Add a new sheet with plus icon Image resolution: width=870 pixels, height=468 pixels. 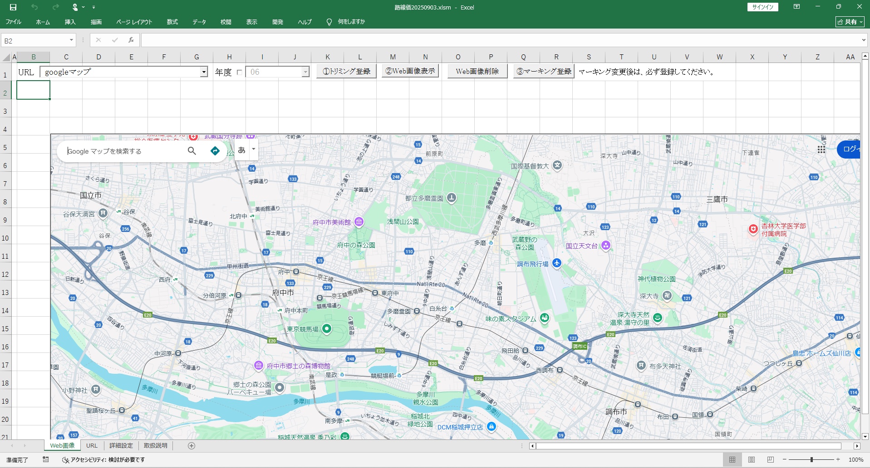[x=192, y=446]
